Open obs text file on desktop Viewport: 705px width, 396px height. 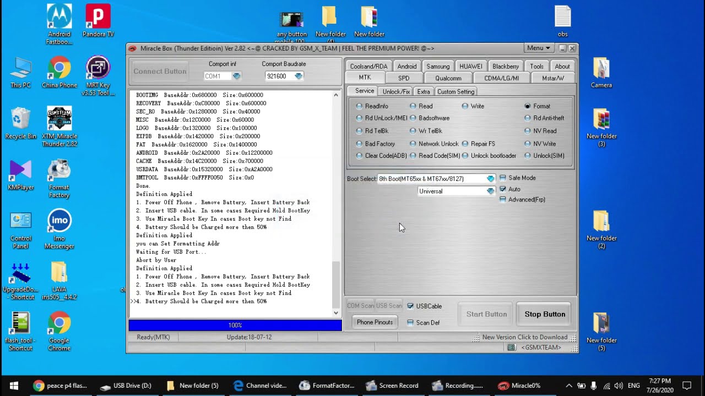click(x=562, y=21)
